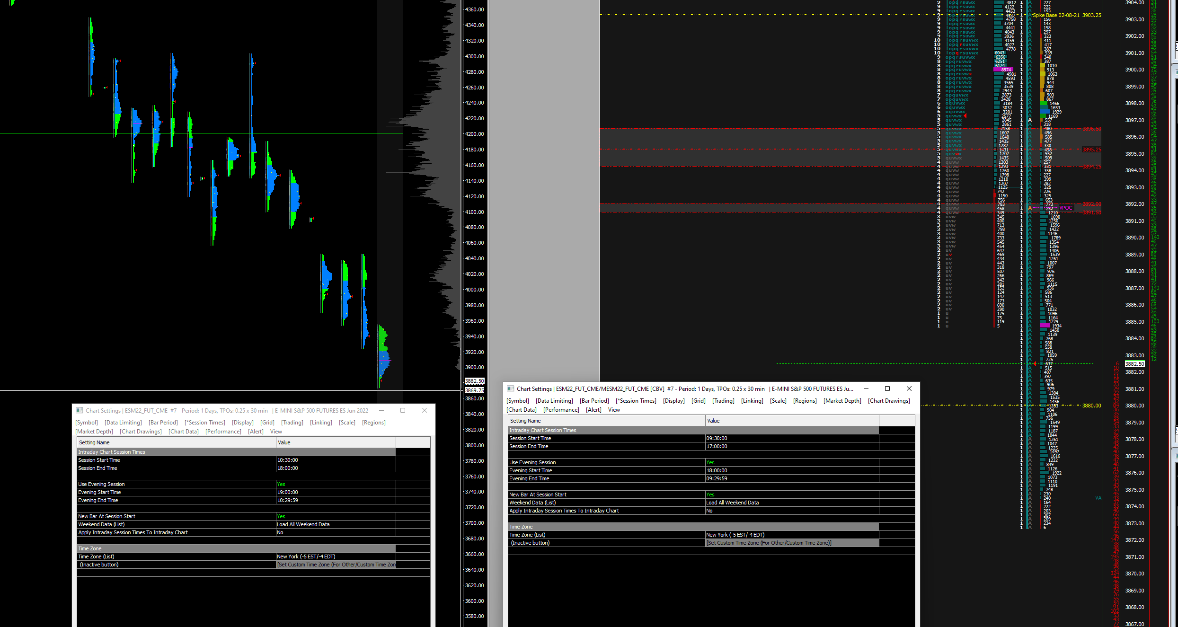The width and height of the screenshot is (1178, 627).
Task: Click Set Custom Time Zone button in CBV window
Action: pos(769,543)
